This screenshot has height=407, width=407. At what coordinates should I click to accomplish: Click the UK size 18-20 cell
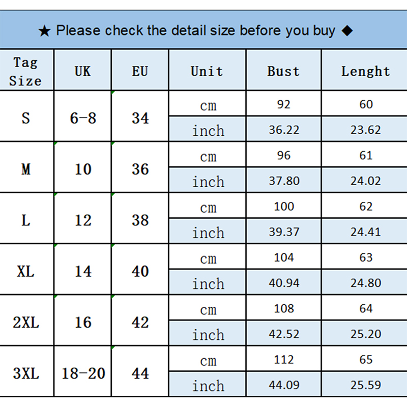point(83,373)
